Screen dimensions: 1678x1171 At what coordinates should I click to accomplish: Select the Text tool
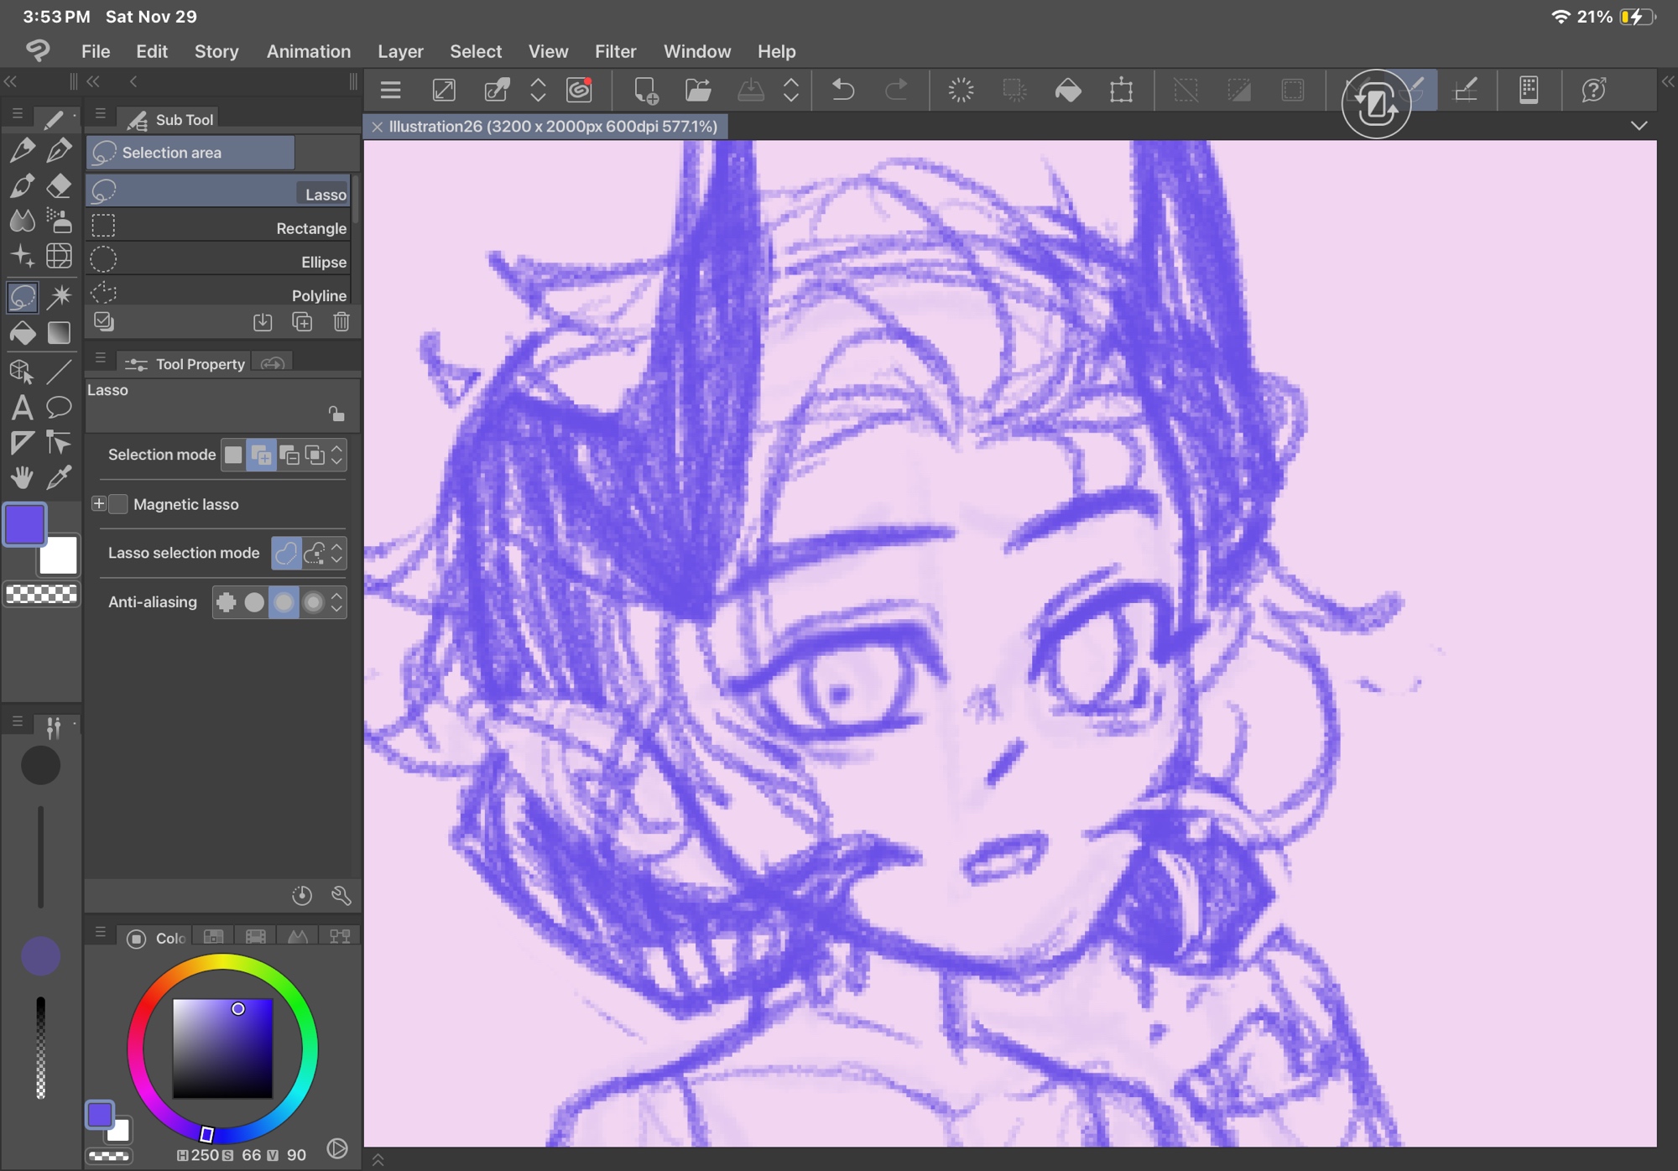[22, 408]
